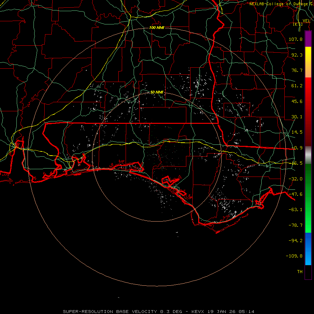Click the -78.7 velocity scale value
314x314 pixels.
[x=296, y=225]
